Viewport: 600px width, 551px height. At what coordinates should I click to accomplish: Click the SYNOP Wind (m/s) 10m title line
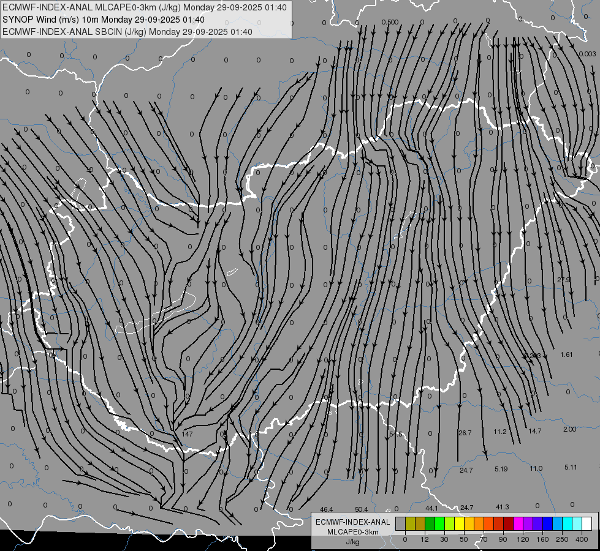pyautogui.click(x=104, y=20)
